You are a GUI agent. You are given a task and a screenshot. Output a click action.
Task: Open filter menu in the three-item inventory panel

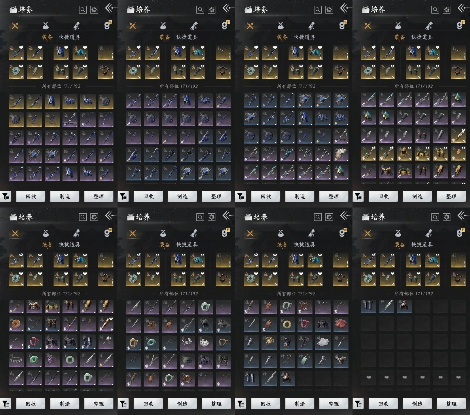point(358,404)
